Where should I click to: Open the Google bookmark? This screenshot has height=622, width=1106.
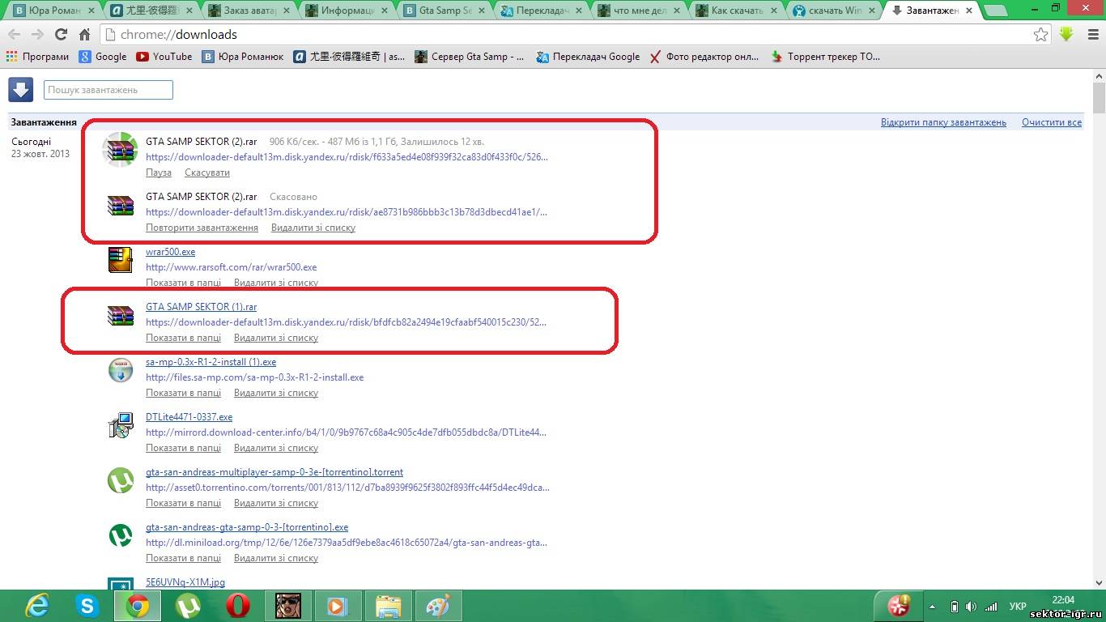coord(103,57)
